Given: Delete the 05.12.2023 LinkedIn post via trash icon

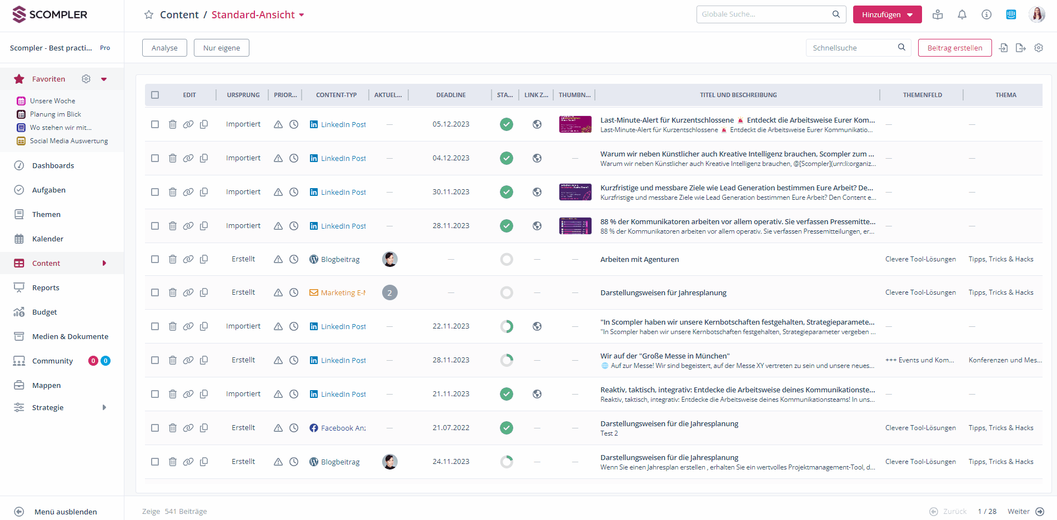Looking at the screenshot, I should tap(173, 124).
